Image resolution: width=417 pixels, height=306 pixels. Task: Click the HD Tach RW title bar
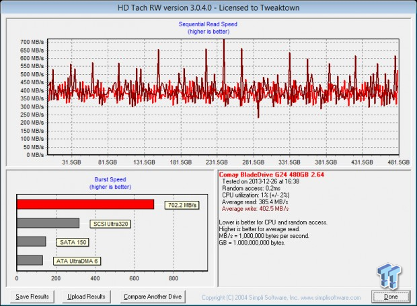208,6
